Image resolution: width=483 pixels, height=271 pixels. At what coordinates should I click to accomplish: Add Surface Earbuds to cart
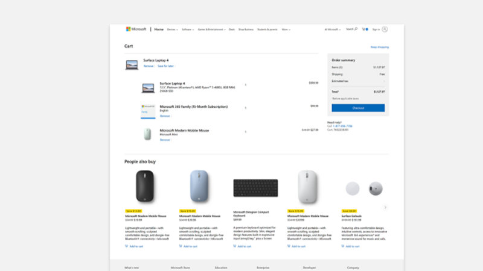[352, 246]
